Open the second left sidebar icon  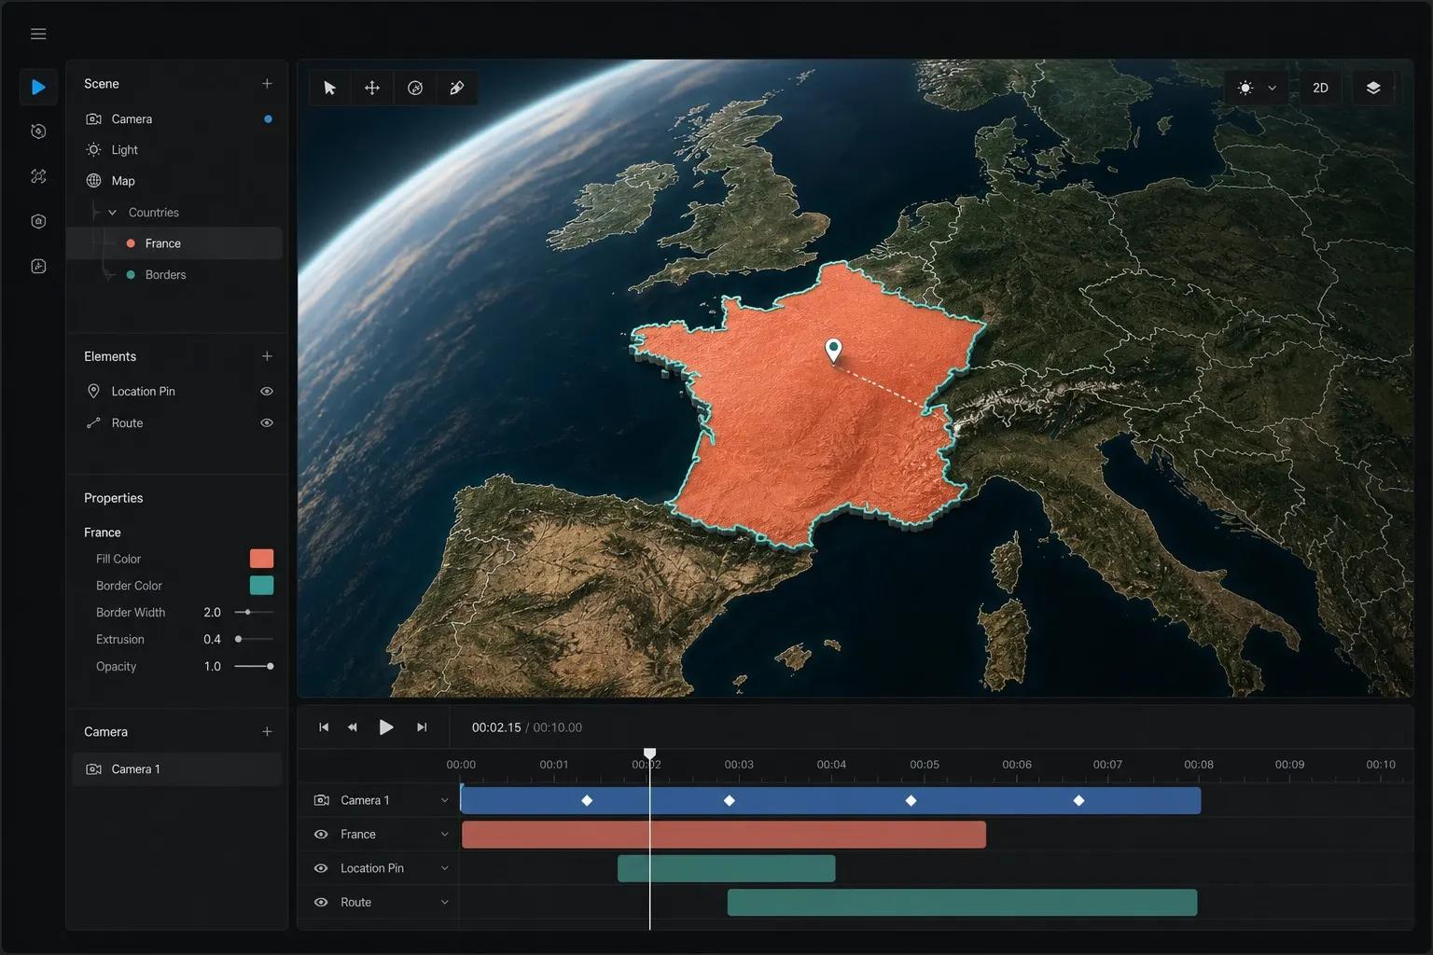[38, 131]
